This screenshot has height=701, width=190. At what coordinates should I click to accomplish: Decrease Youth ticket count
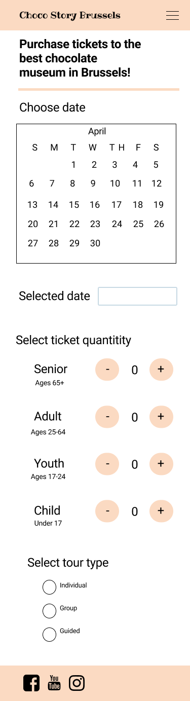click(107, 464)
